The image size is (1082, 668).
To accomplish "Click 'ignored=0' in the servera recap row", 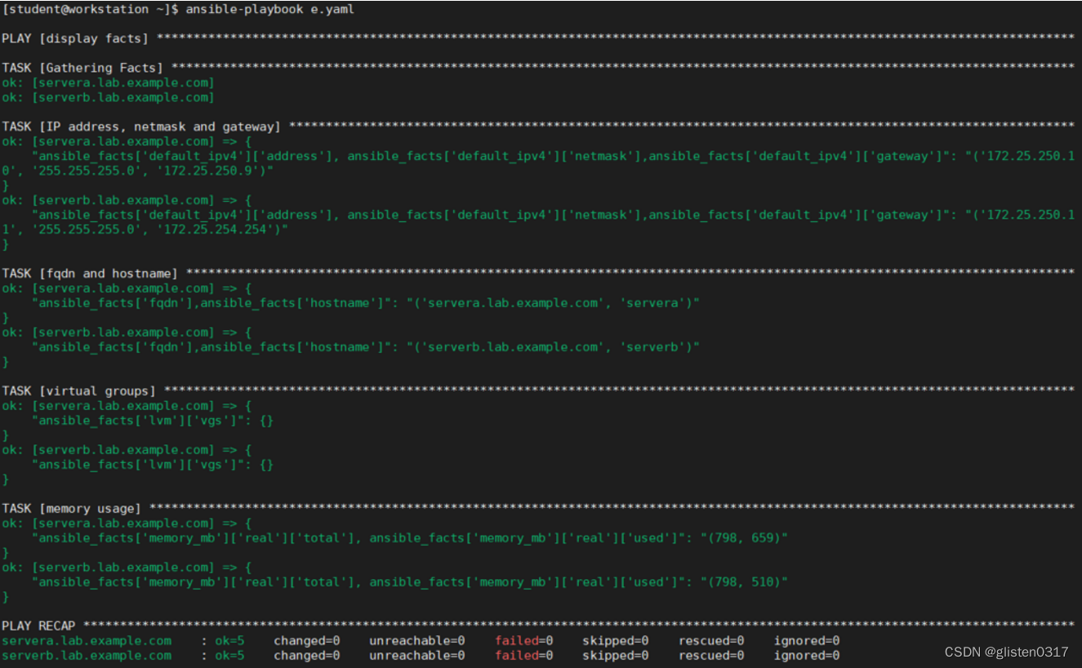I will coord(807,641).
